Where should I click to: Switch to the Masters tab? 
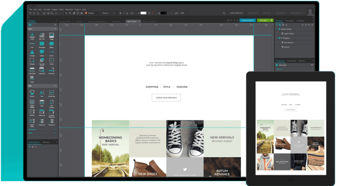[46, 142]
